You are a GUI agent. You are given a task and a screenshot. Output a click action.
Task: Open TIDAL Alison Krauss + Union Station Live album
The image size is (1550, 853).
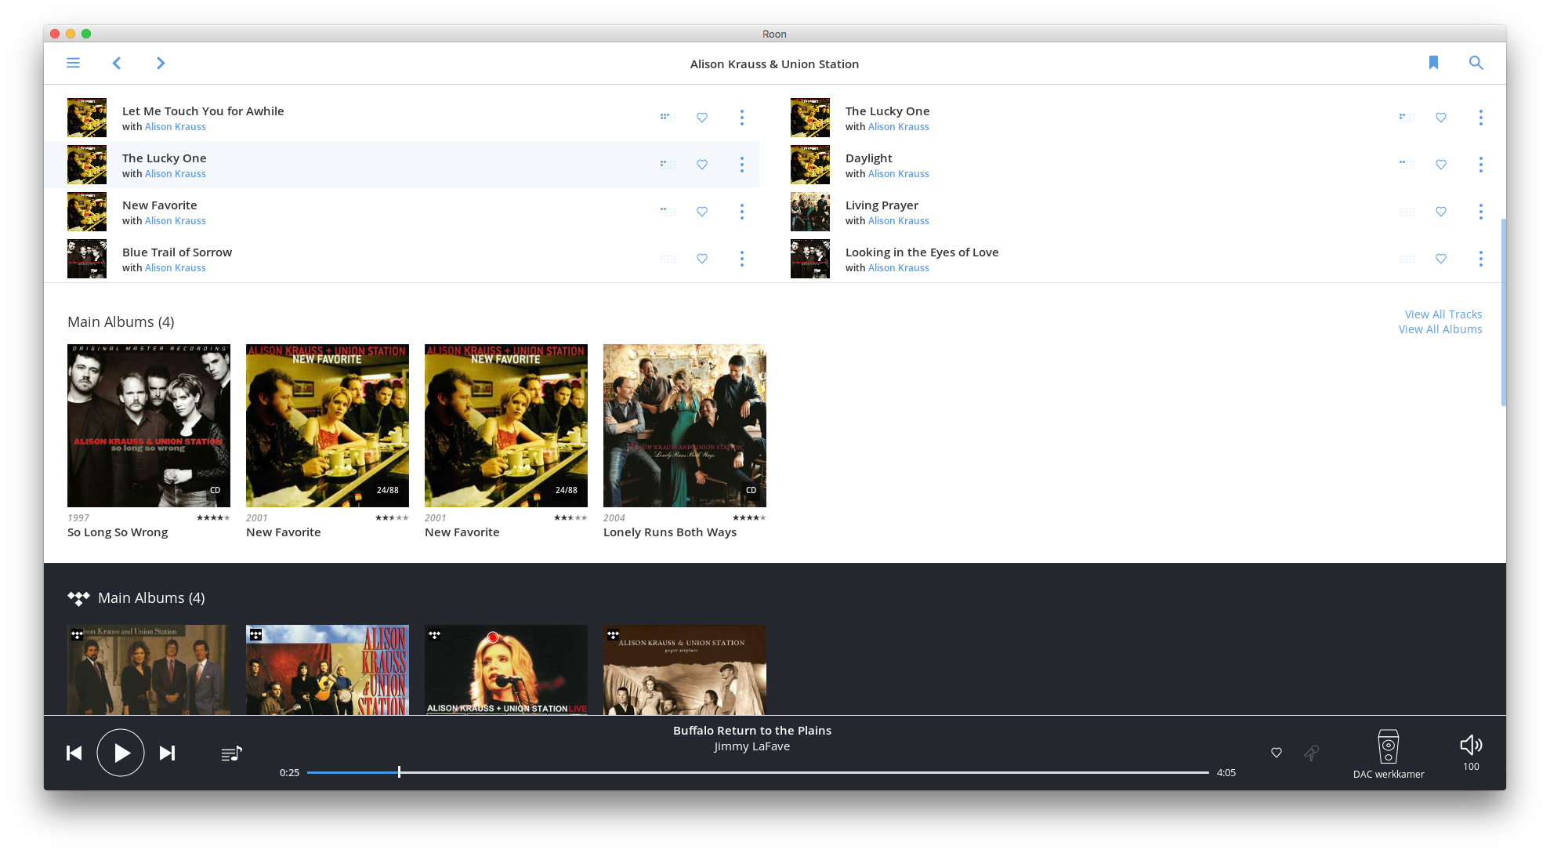pos(506,670)
